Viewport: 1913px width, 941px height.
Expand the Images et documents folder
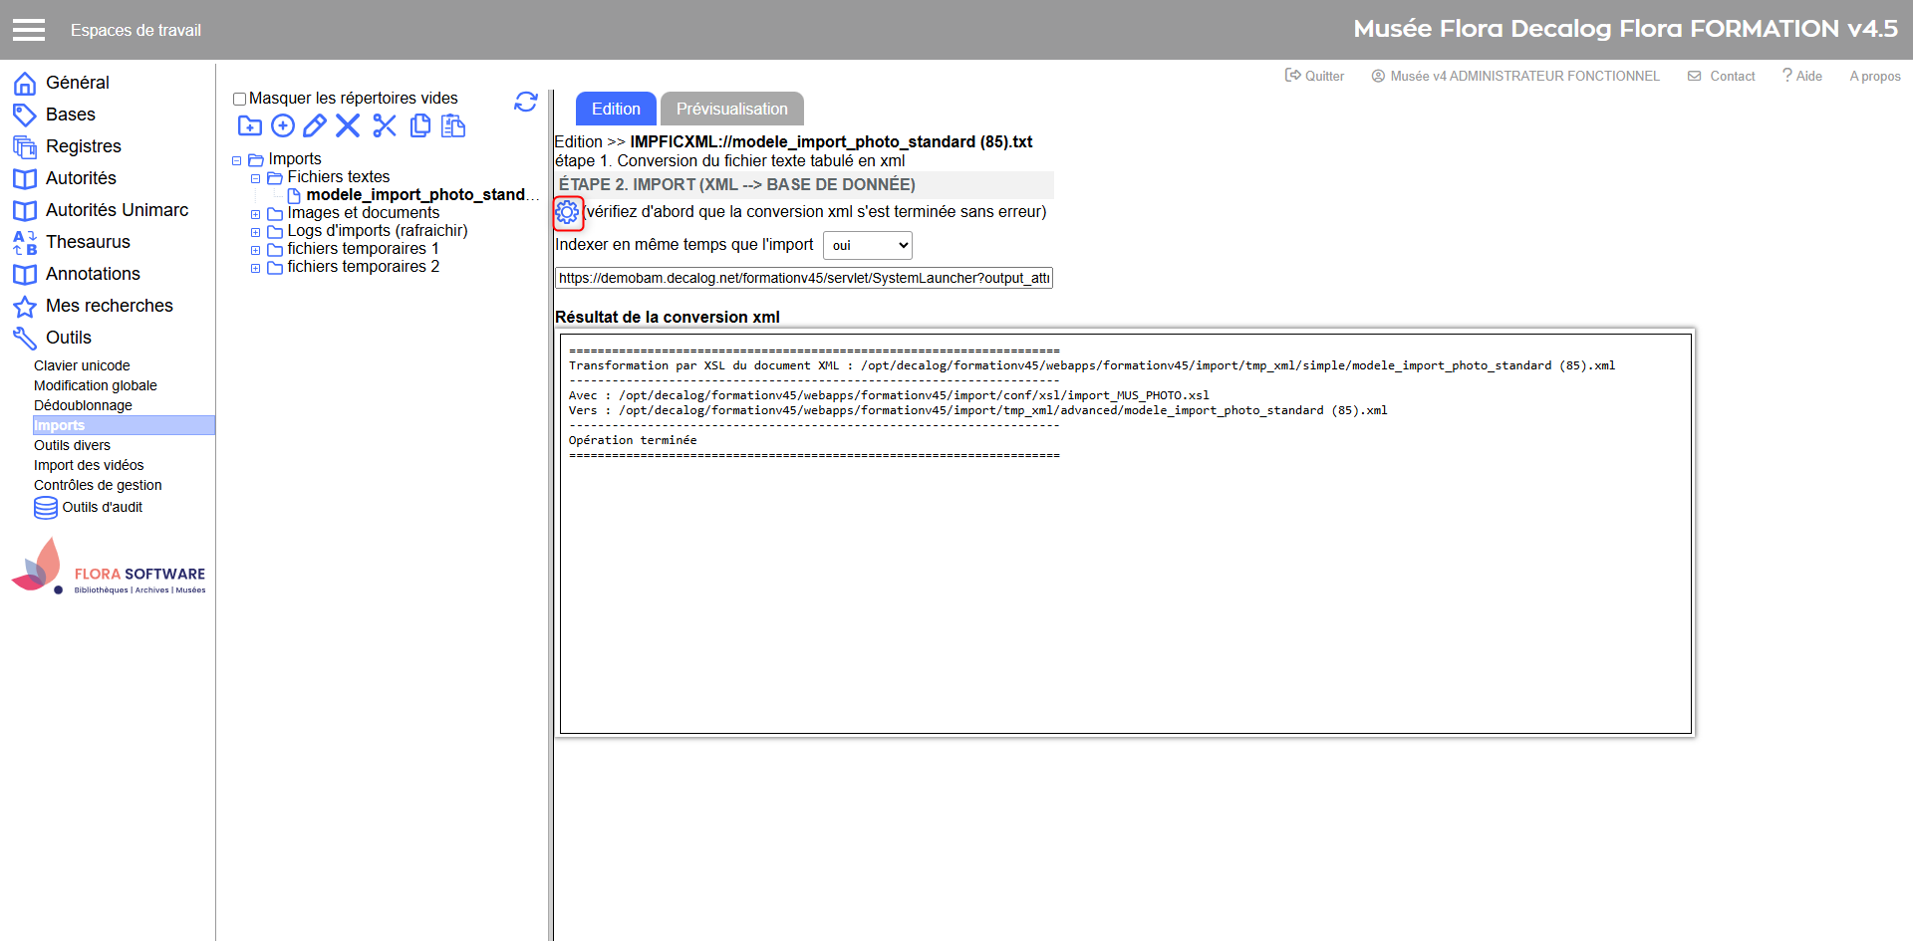[256, 214]
